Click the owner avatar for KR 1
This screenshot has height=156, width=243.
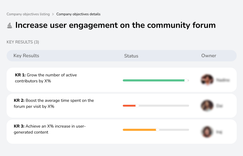coord(207,80)
